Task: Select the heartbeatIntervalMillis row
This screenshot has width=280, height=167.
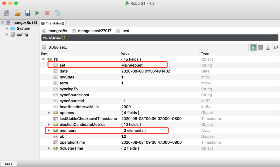Action: (x=160, y=107)
